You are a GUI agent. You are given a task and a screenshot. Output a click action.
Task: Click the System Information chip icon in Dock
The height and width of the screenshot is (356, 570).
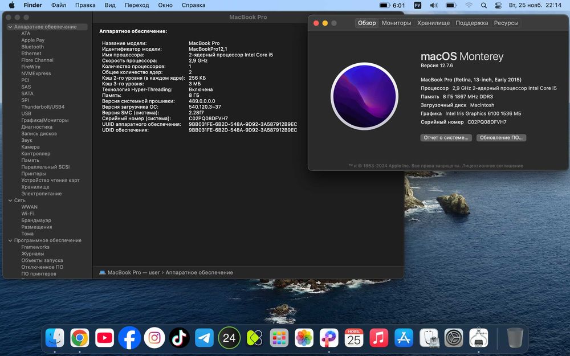coord(479,338)
